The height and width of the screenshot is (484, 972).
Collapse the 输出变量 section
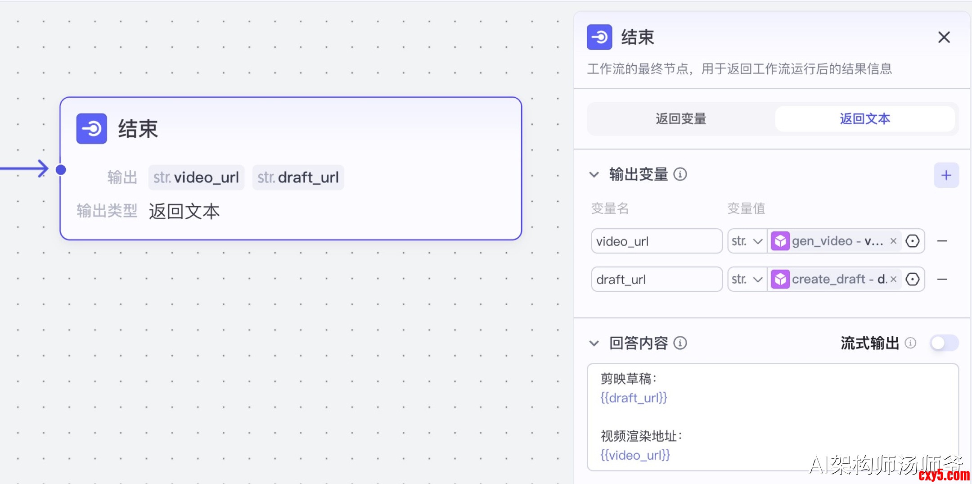coord(594,175)
